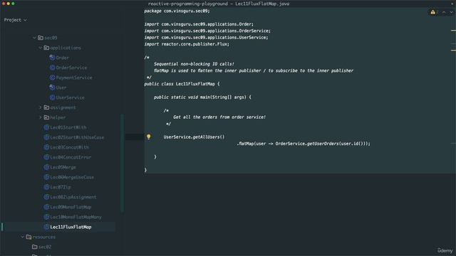Click the Lec06MergeUseCase class icon
456x256 pixels.
46,177
